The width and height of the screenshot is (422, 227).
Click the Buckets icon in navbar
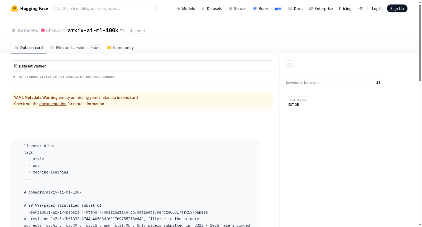tap(255, 8)
